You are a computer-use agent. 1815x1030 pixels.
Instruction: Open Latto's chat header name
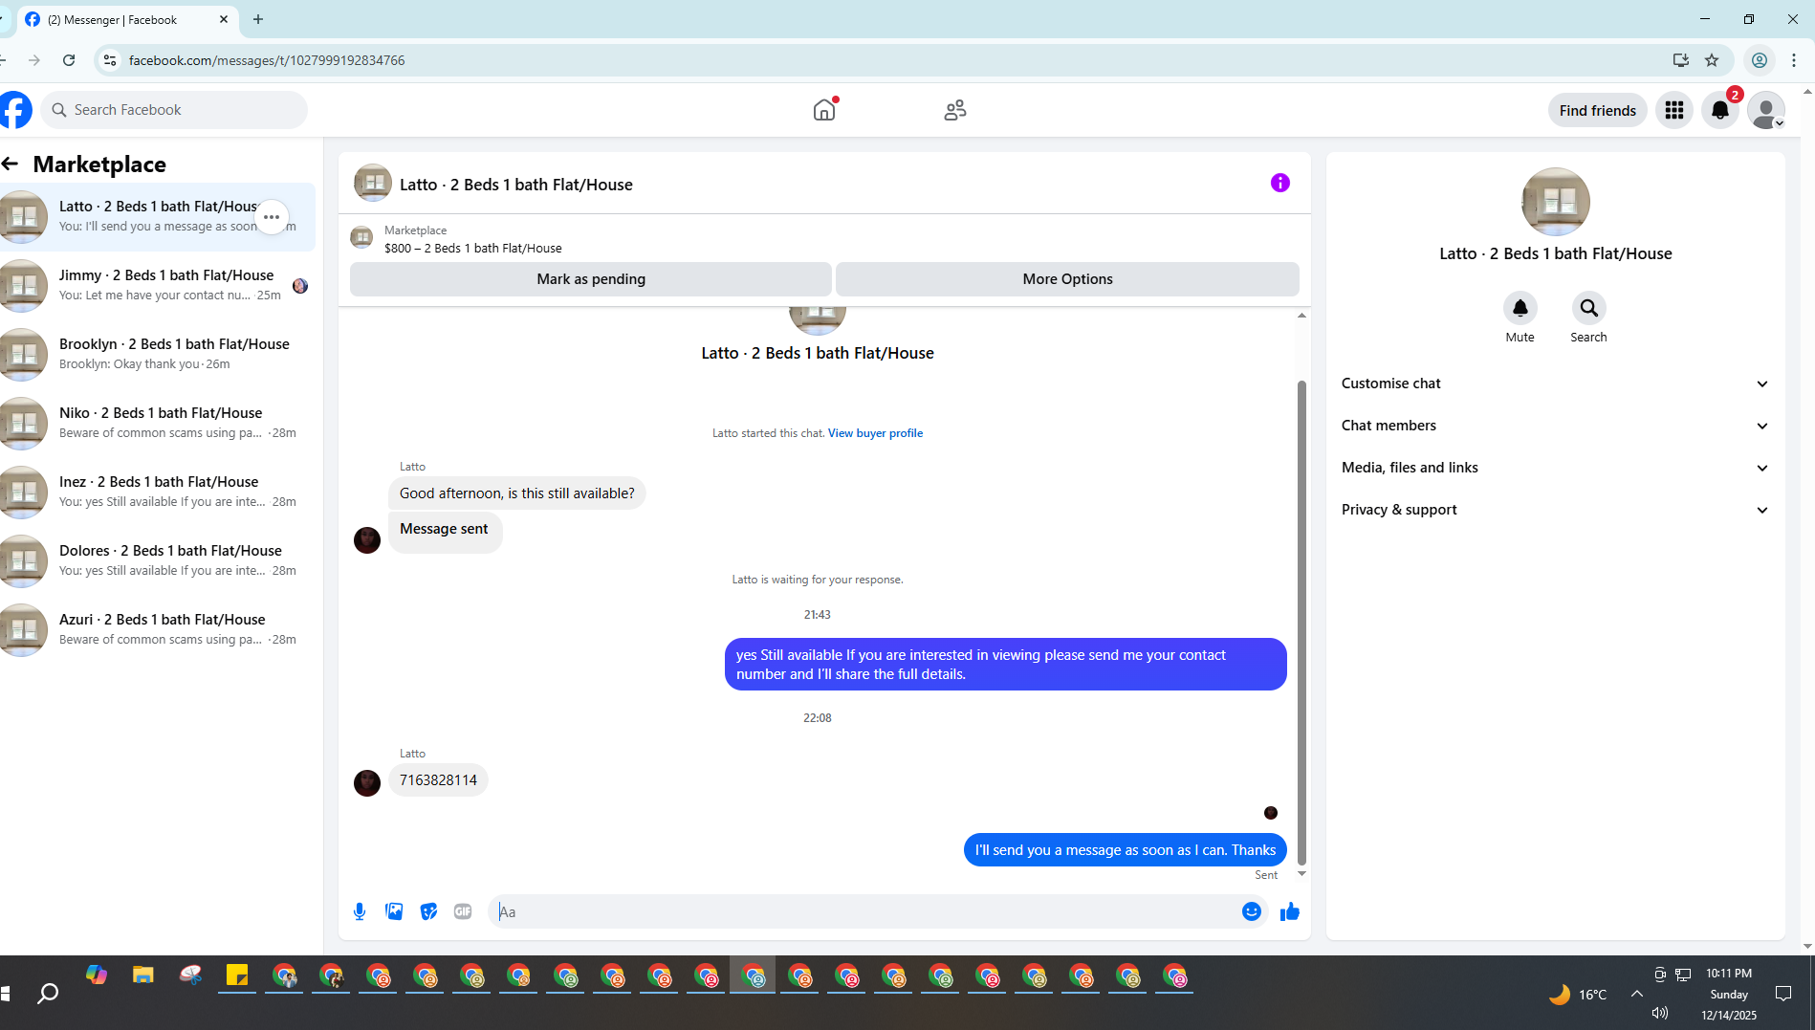(516, 185)
